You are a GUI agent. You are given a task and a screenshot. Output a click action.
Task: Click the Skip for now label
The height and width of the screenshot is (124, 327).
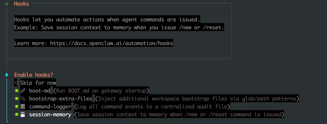[38, 83]
